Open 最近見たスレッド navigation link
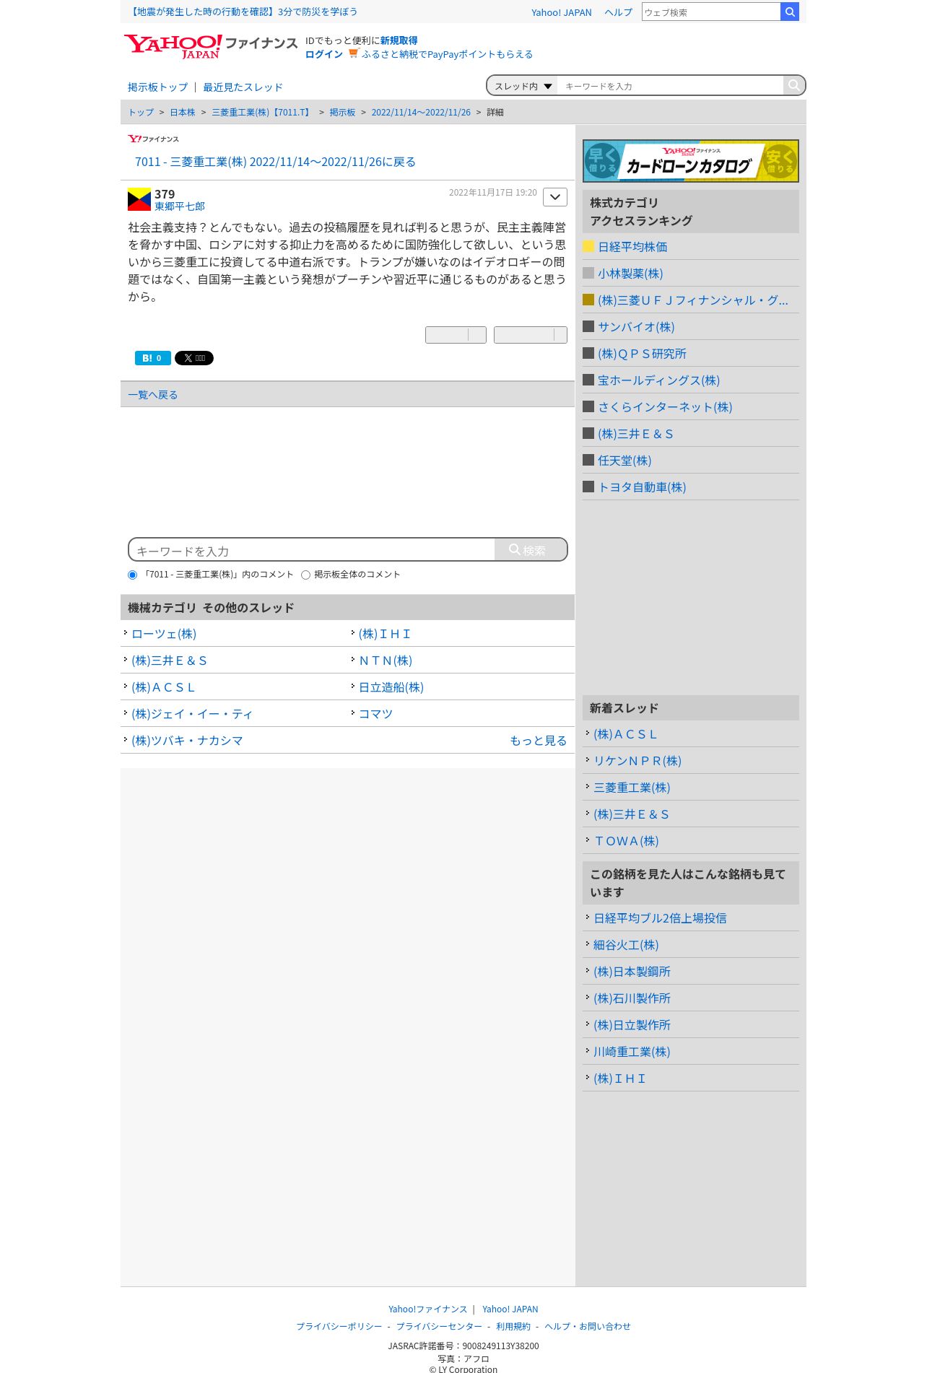The height and width of the screenshot is (1373, 927). (243, 87)
